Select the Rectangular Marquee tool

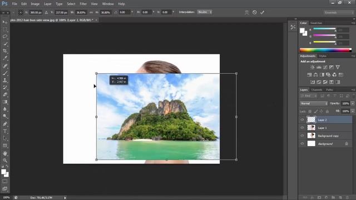click(x=5, y=29)
